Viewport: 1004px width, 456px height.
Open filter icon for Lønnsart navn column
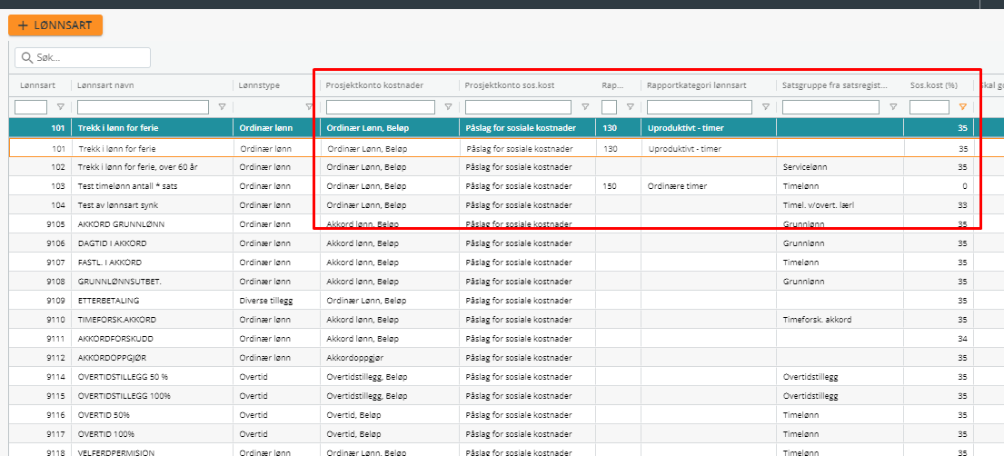point(223,107)
